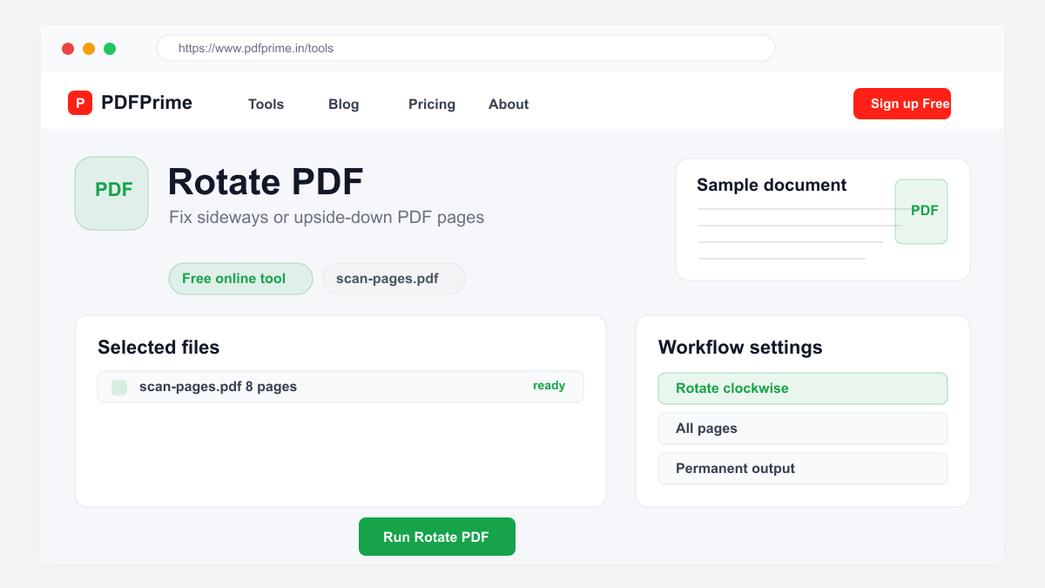Click the PDF badge on sample document
Image resolution: width=1045 pixels, height=588 pixels.
tap(921, 212)
